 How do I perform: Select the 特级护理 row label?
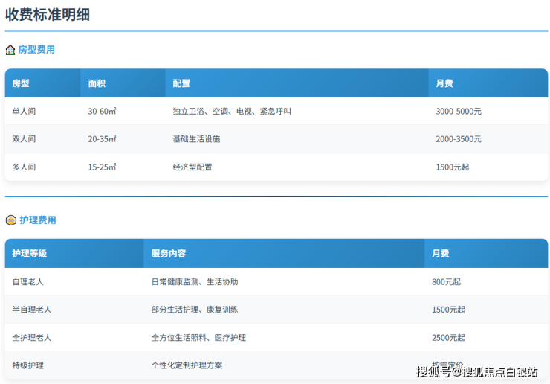click(28, 365)
